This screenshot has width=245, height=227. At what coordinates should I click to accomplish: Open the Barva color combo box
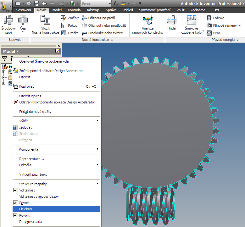click(x=96, y=3)
